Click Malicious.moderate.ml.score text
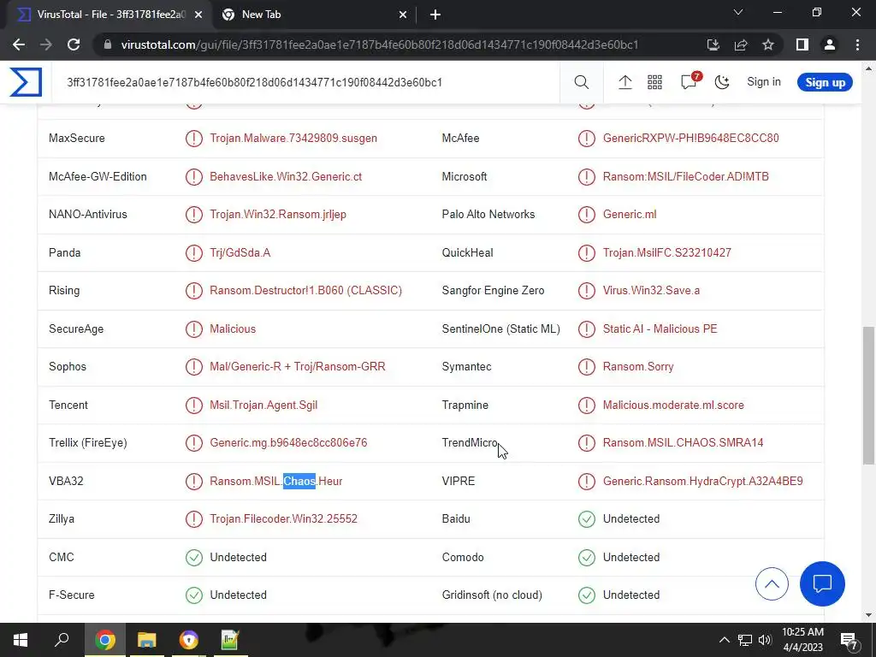The image size is (876, 657). coord(673,405)
